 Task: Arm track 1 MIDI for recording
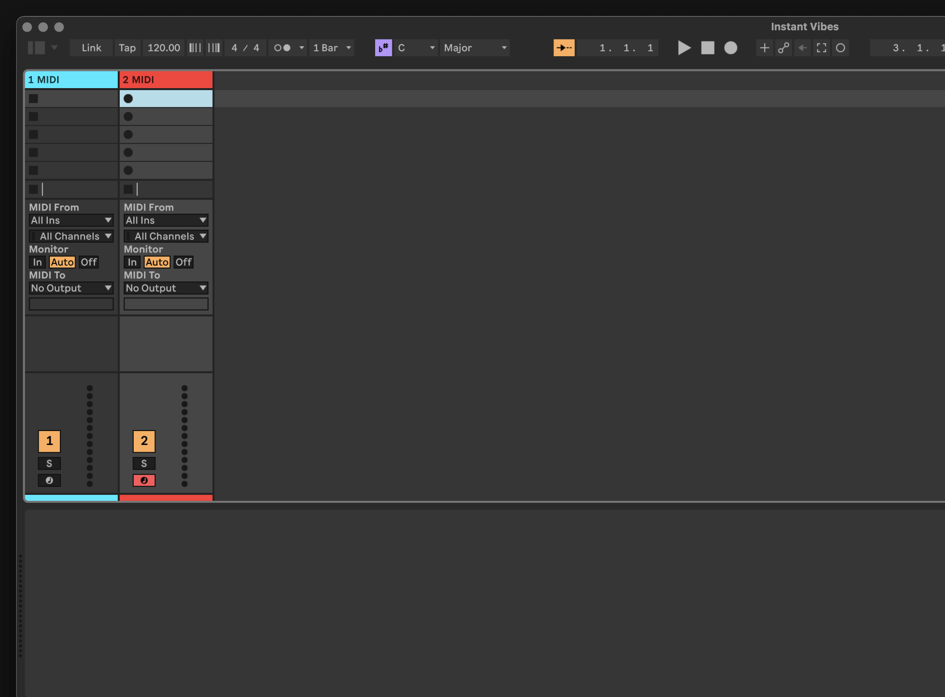(49, 480)
